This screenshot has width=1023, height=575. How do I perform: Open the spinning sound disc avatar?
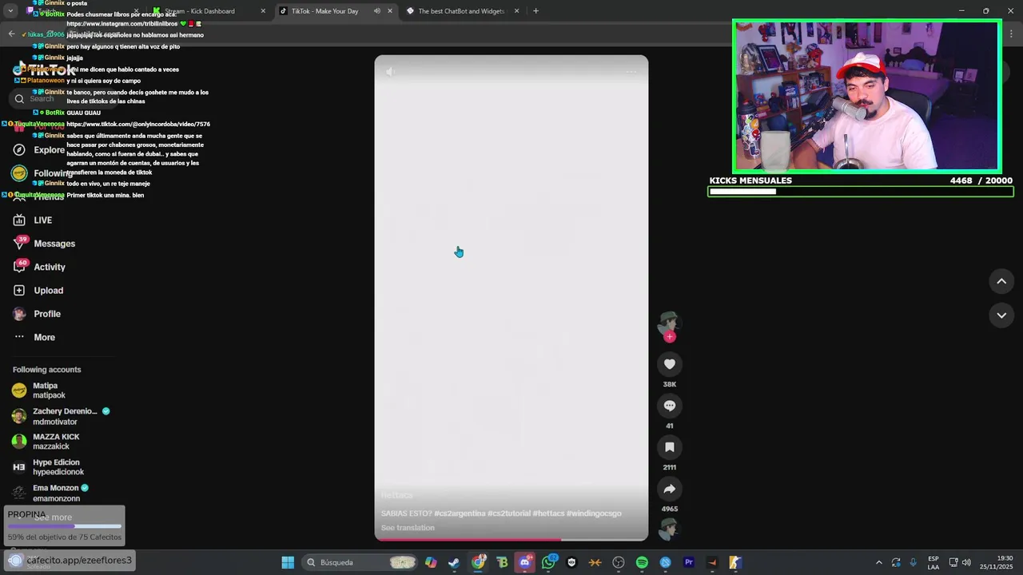pyautogui.click(x=668, y=529)
